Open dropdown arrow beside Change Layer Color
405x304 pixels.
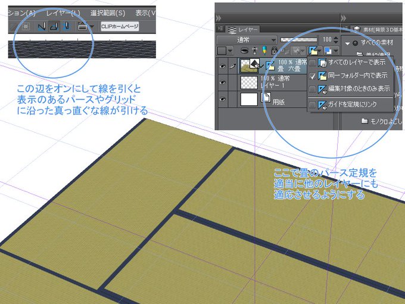coord(335,51)
